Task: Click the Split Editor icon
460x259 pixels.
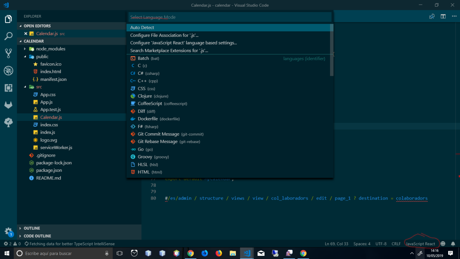Action: point(443,16)
